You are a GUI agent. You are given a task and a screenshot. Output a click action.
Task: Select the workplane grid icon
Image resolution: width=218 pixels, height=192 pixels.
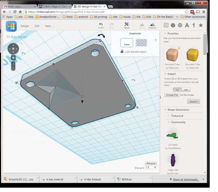pyautogui.click(x=166, y=25)
